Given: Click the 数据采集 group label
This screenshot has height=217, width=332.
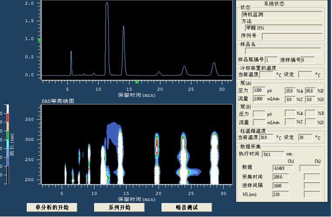Looking at the screenshot, I should click(x=250, y=146).
